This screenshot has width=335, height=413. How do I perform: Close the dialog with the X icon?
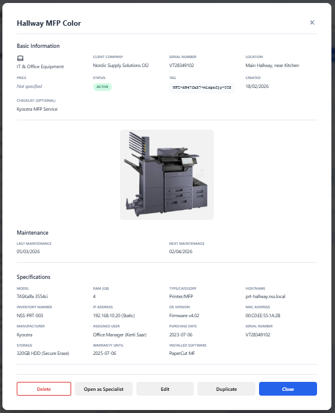coord(312,23)
